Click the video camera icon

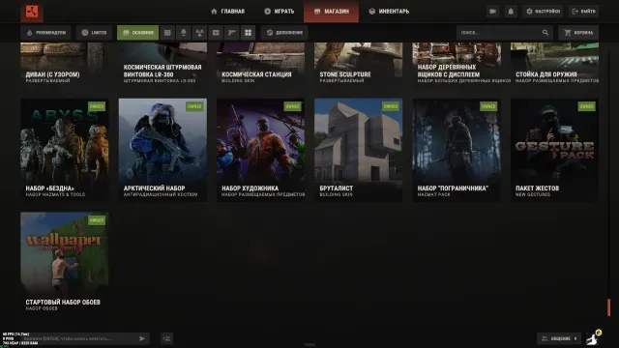pyautogui.click(x=492, y=12)
